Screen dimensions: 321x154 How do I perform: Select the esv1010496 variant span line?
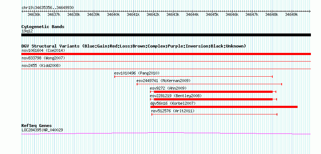point(193,77)
